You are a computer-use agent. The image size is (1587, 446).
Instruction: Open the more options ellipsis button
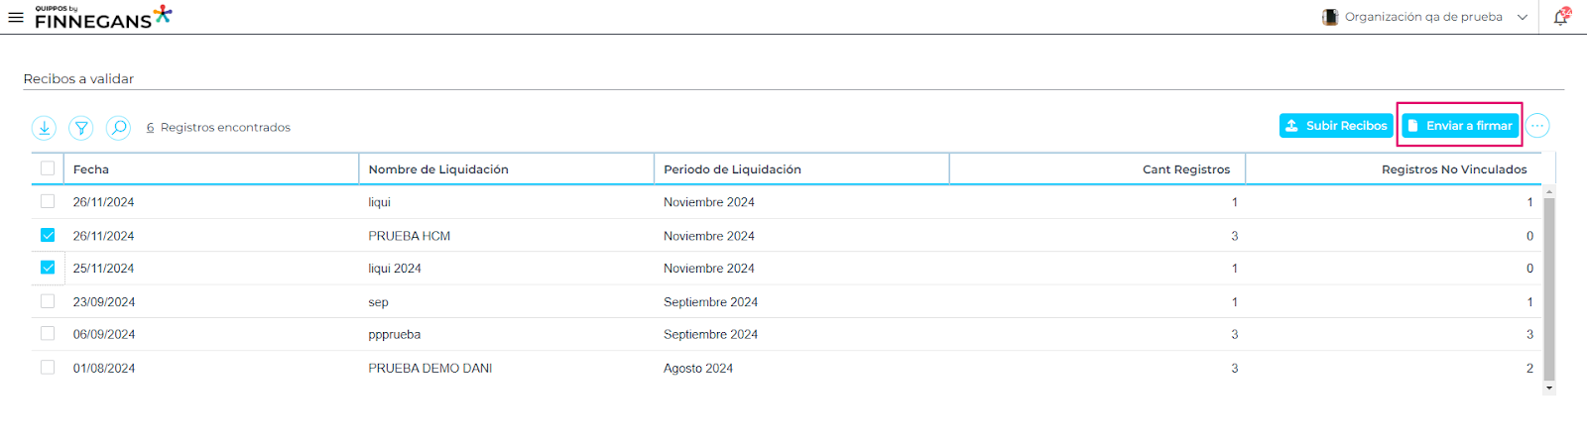coord(1537,126)
